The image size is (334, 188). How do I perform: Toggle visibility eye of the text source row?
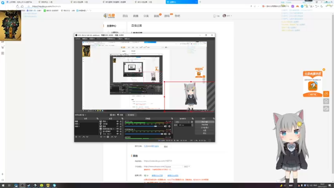117,134
